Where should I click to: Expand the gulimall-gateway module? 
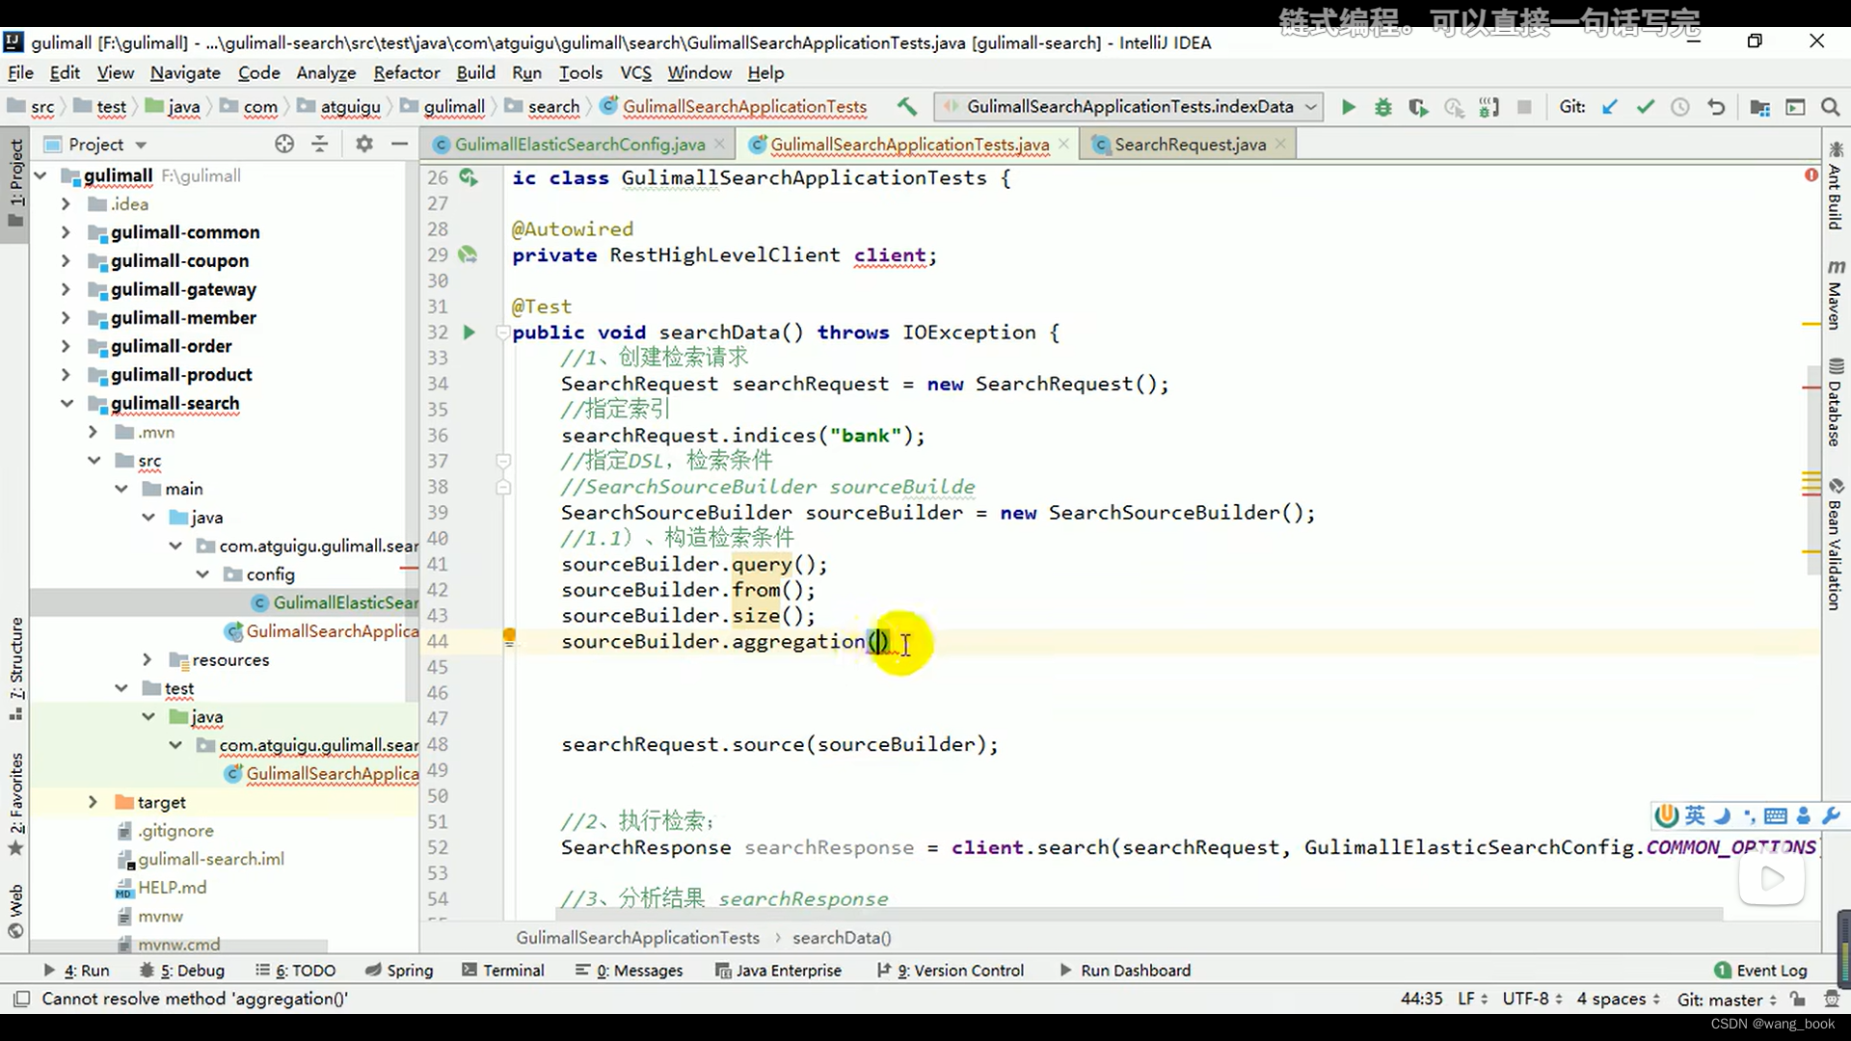point(66,289)
